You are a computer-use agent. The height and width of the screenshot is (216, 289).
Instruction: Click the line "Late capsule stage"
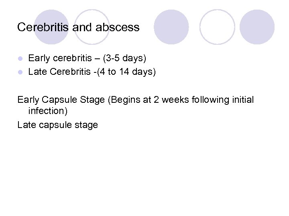point(58,125)
